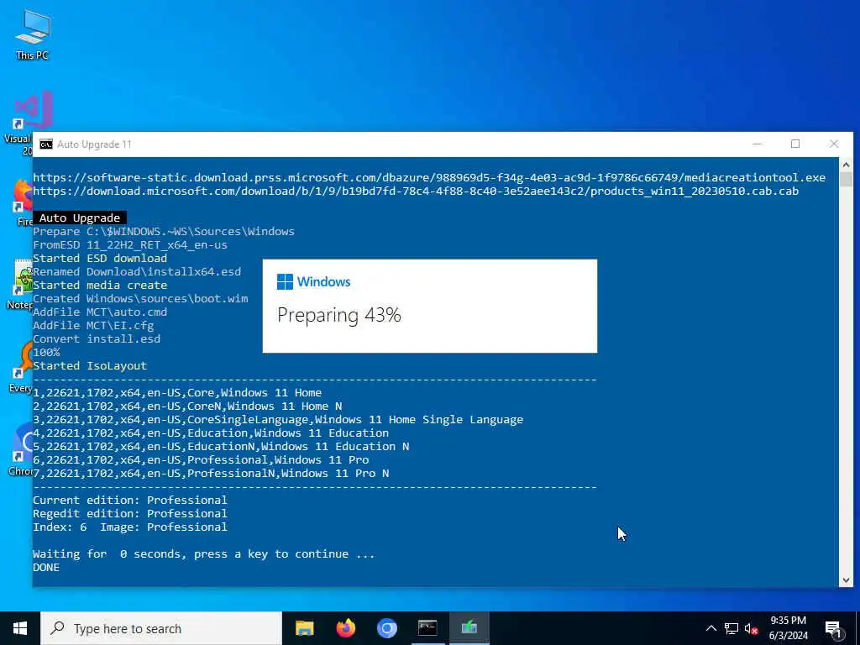Click the products_win11_20230510.cab URL line
Viewport: 860px width, 645px height.
click(416, 191)
